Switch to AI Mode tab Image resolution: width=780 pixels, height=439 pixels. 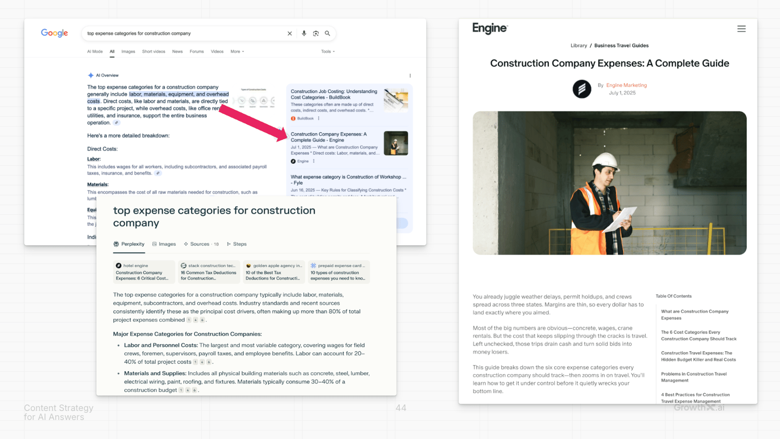pos(95,52)
